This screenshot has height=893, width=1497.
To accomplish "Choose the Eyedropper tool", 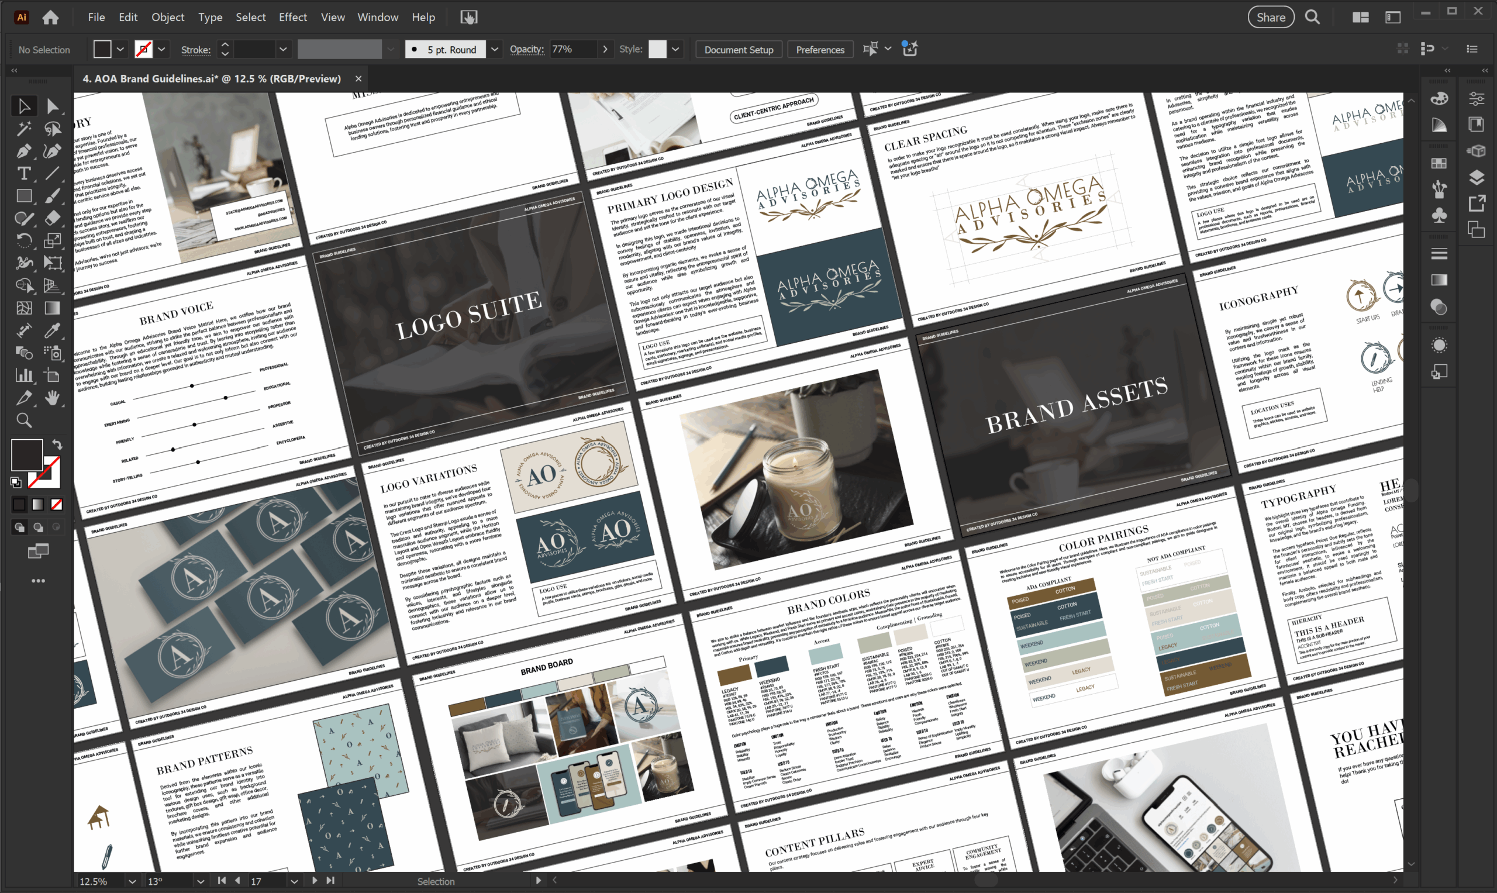I will (x=53, y=330).
